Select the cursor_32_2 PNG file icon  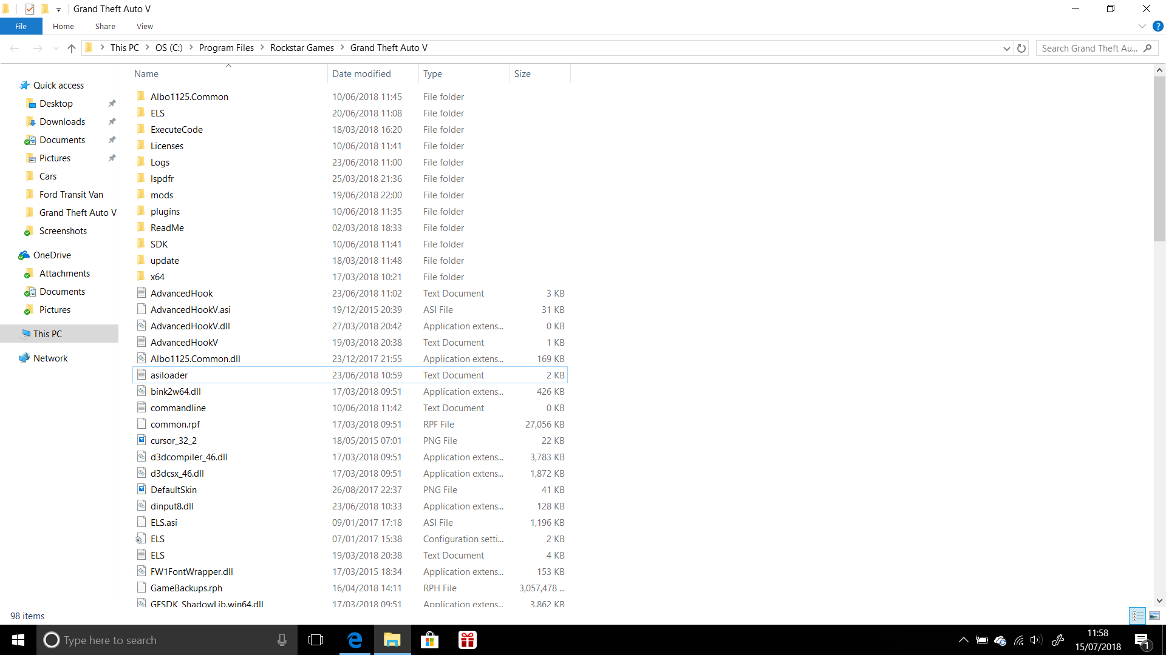(x=141, y=440)
